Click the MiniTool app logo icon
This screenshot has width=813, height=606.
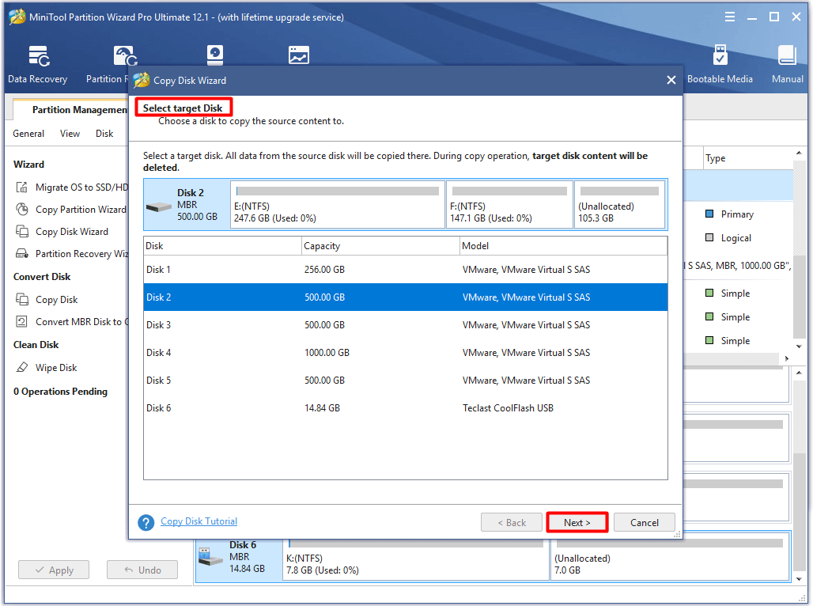pos(17,17)
